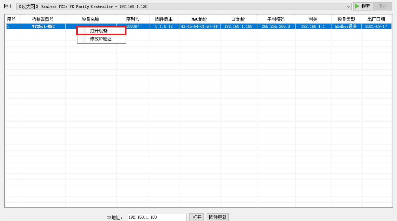Click firmware version cell 0.1.0.12
The height and width of the screenshot is (221, 397).
click(x=164, y=27)
